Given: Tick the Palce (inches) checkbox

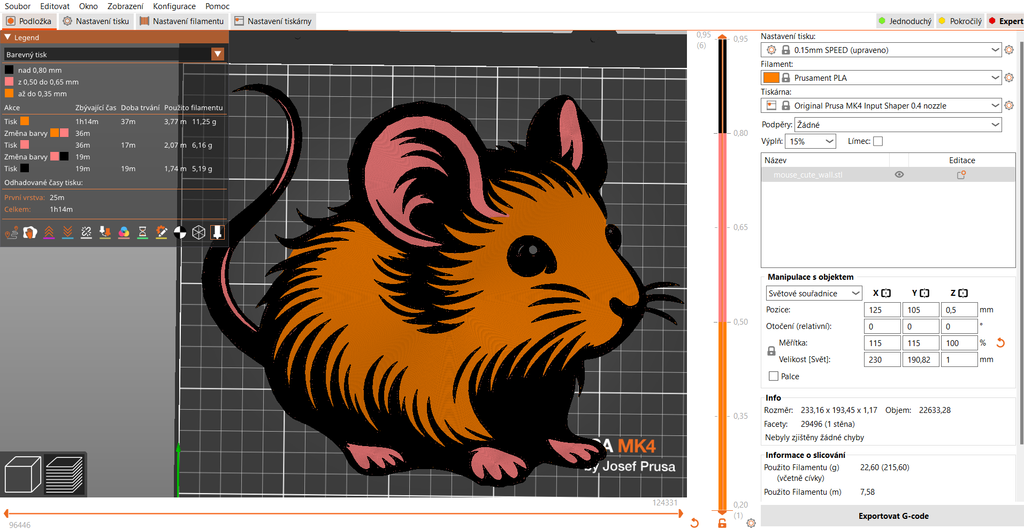Looking at the screenshot, I should (x=774, y=376).
